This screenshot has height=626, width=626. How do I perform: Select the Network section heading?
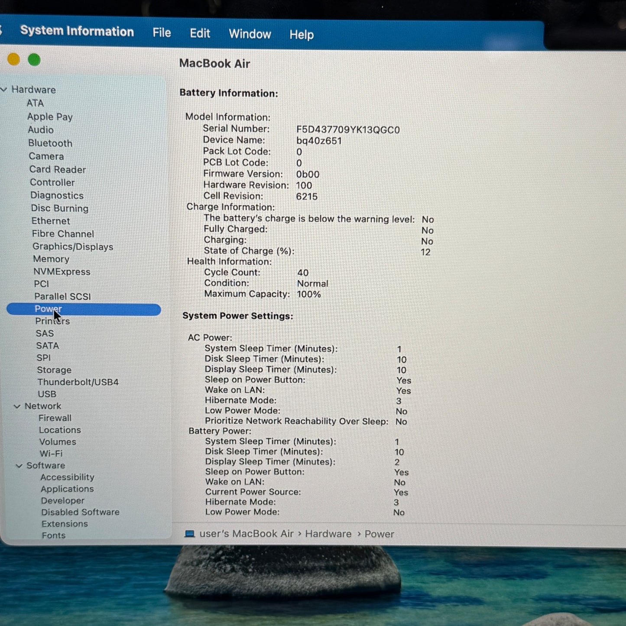[x=43, y=406]
